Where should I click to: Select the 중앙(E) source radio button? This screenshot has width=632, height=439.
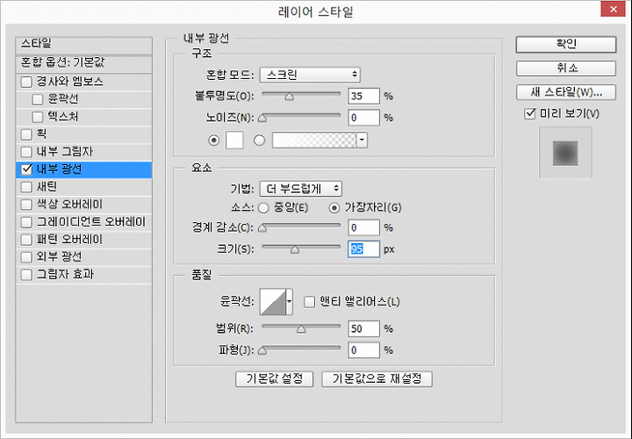pyautogui.click(x=263, y=208)
